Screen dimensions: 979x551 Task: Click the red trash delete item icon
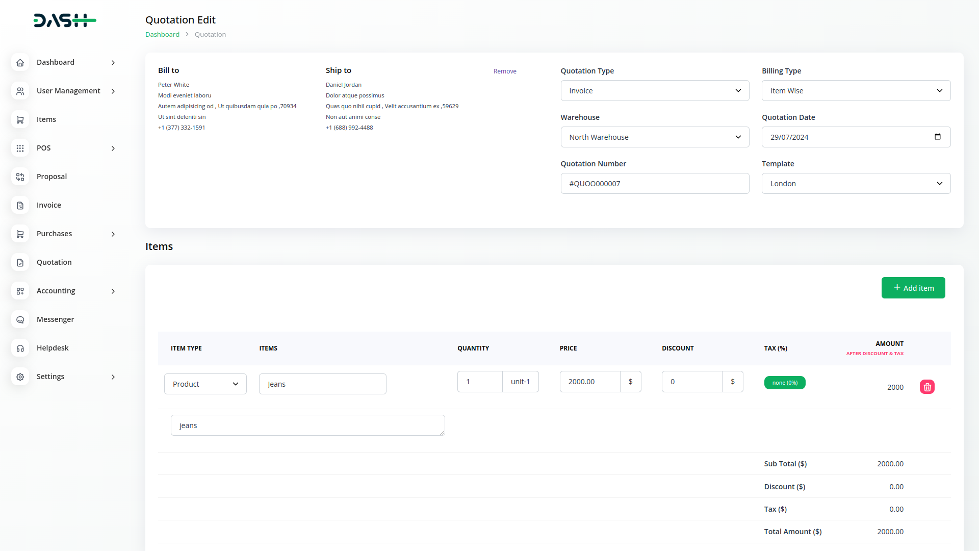[x=927, y=387]
